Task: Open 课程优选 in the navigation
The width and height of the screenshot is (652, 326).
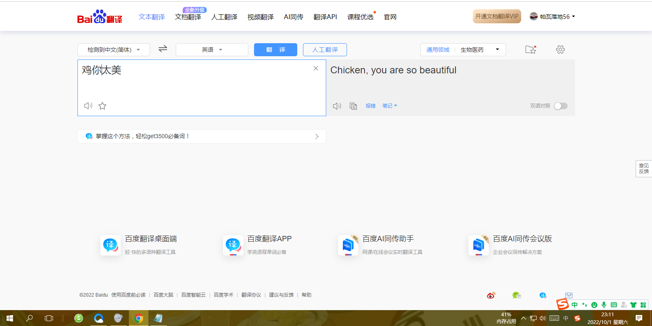Action: pyautogui.click(x=360, y=17)
